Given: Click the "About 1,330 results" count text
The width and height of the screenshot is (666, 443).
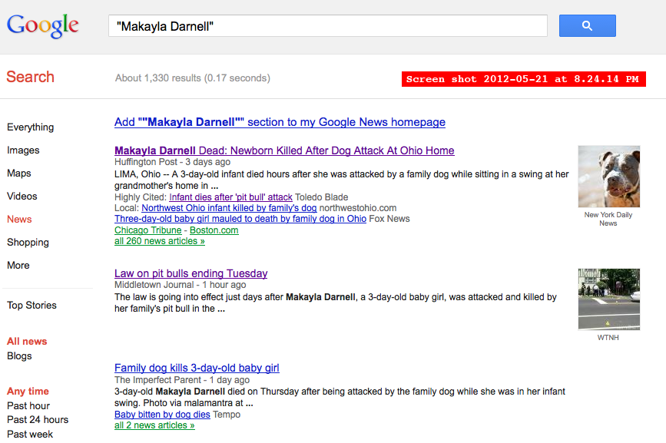Looking at the screenshot, I should coord(192,78).
